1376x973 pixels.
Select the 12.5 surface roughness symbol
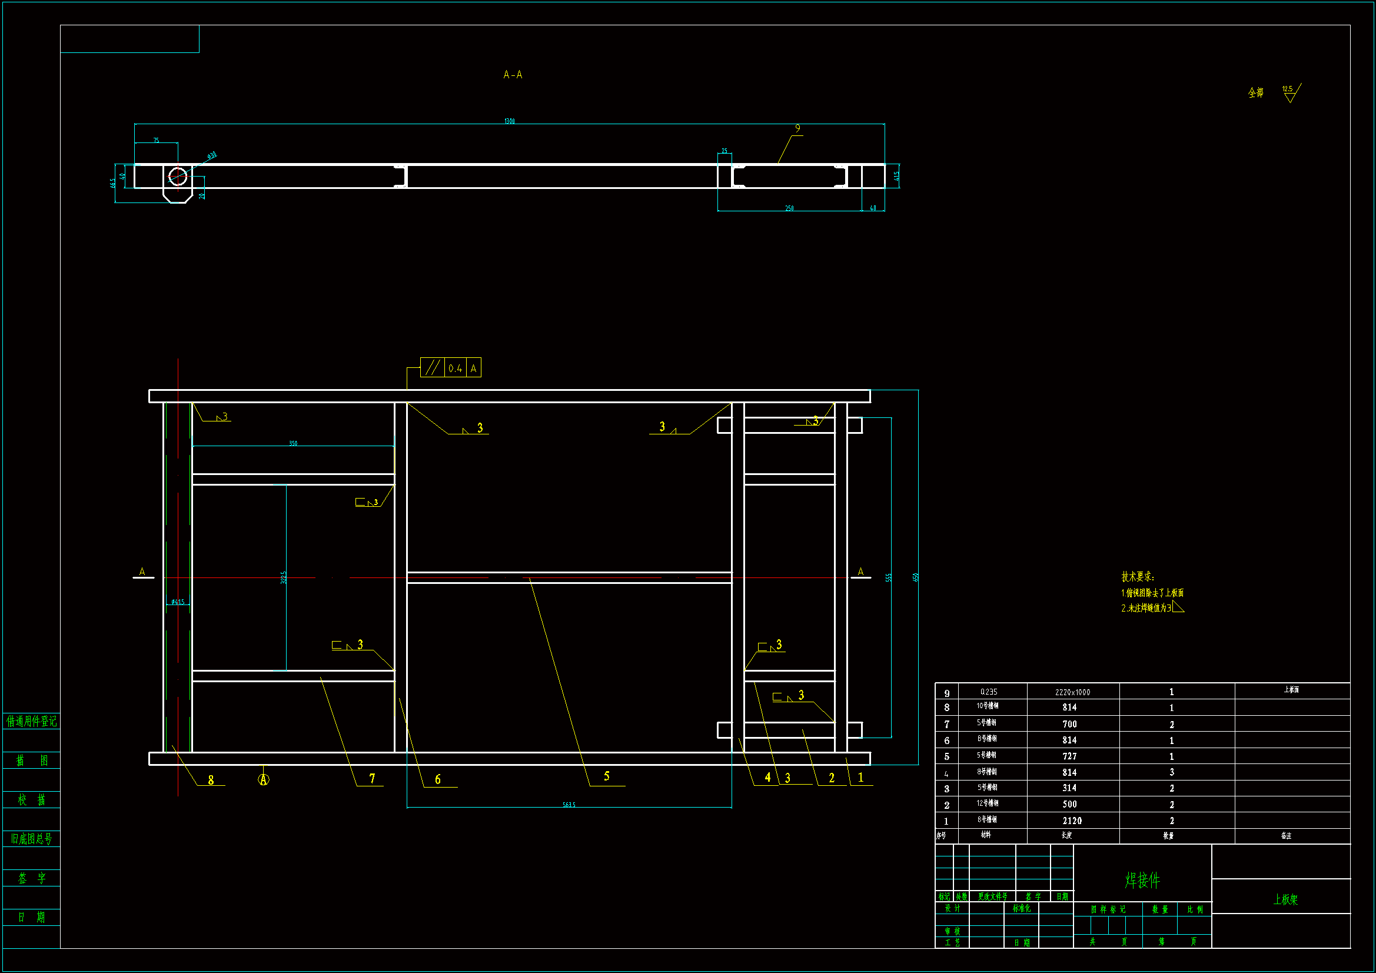tap(1291, 93)
